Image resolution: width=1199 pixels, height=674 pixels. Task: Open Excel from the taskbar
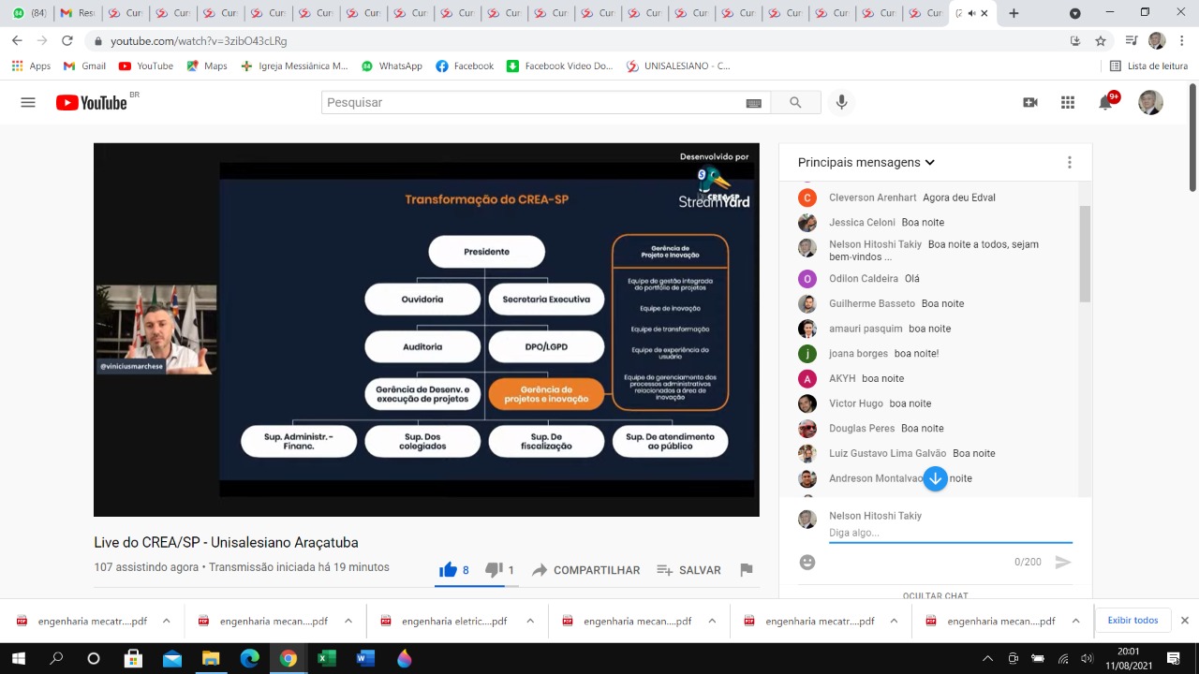pyautogui.click(x=326, y=659)
